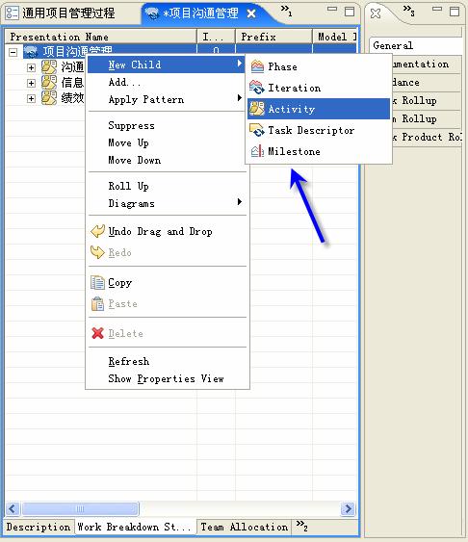468x542 pixels.
Task: Click the red Delete X icon
Action: coord(98,333)
